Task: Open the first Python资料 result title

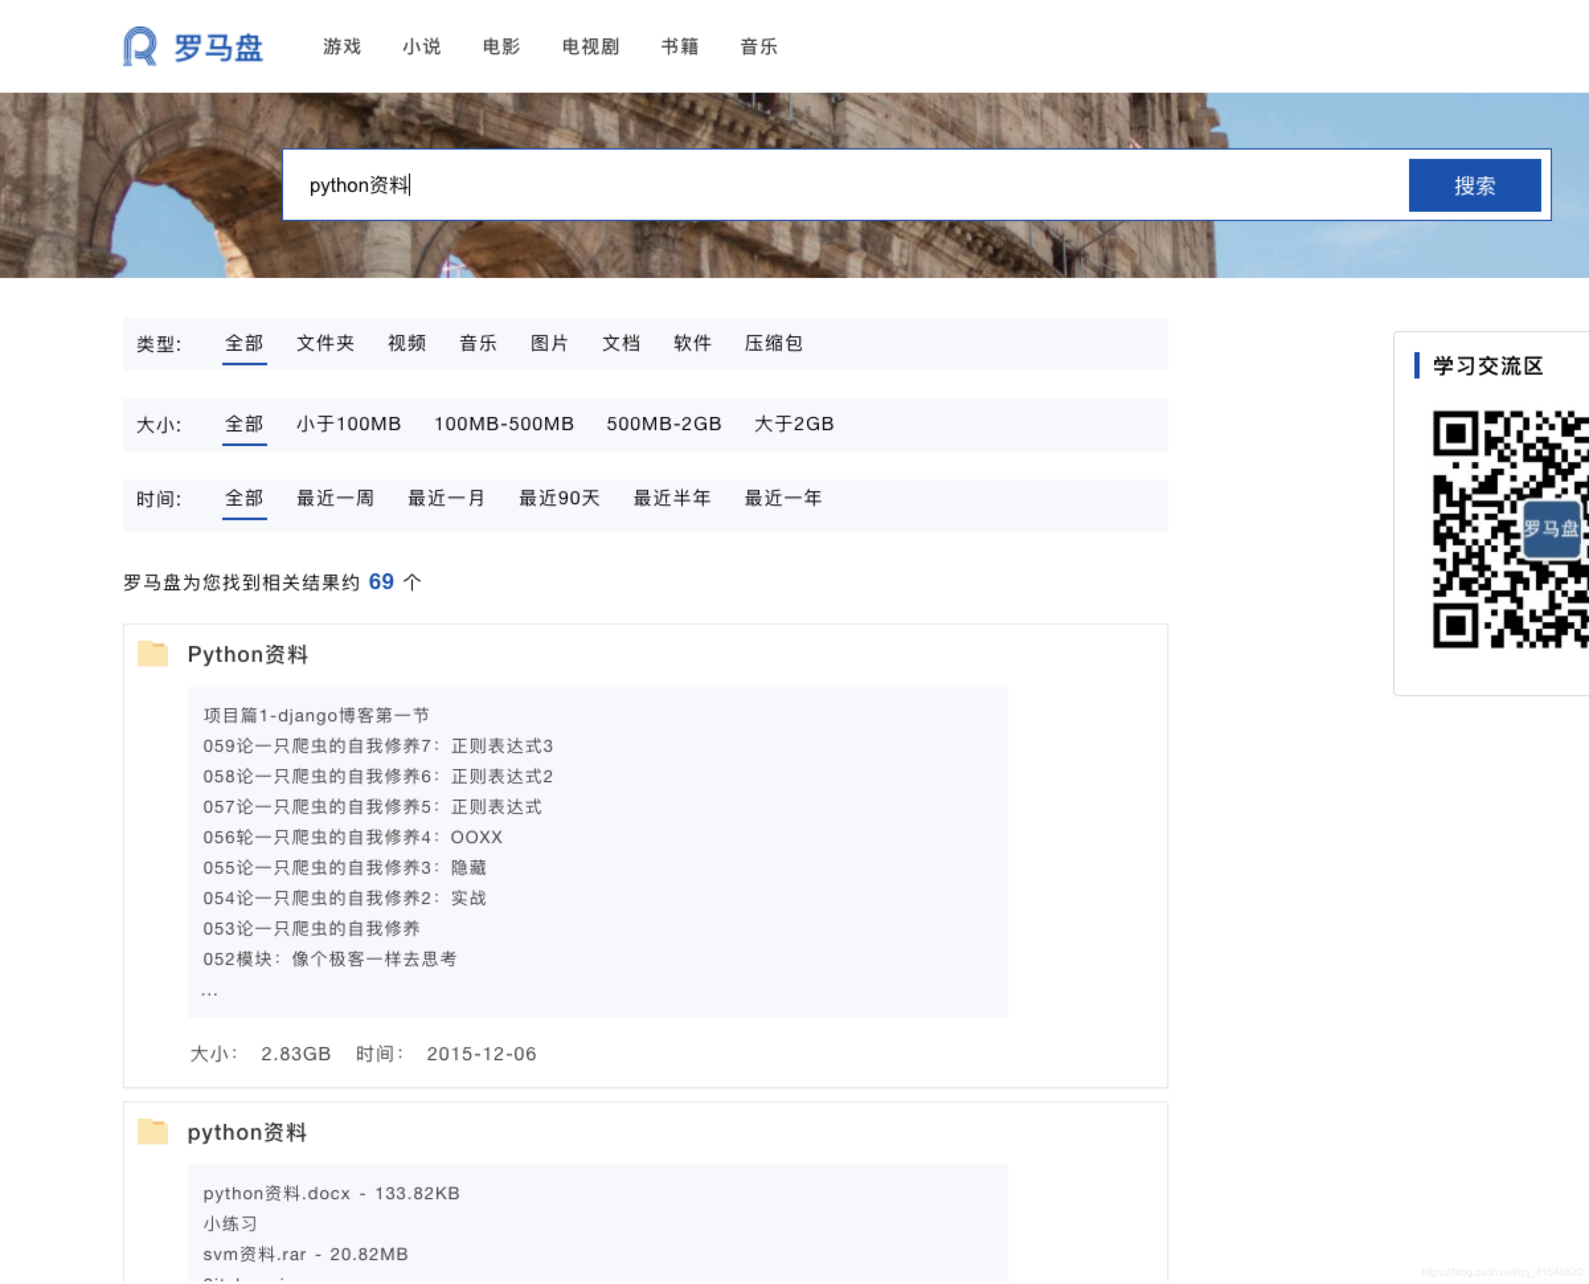Action: tap(247, 655)
